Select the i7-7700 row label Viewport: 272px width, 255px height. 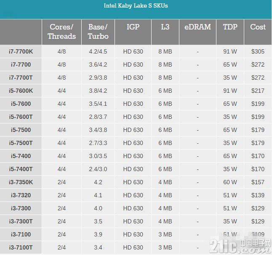click(x=21, y=64)
